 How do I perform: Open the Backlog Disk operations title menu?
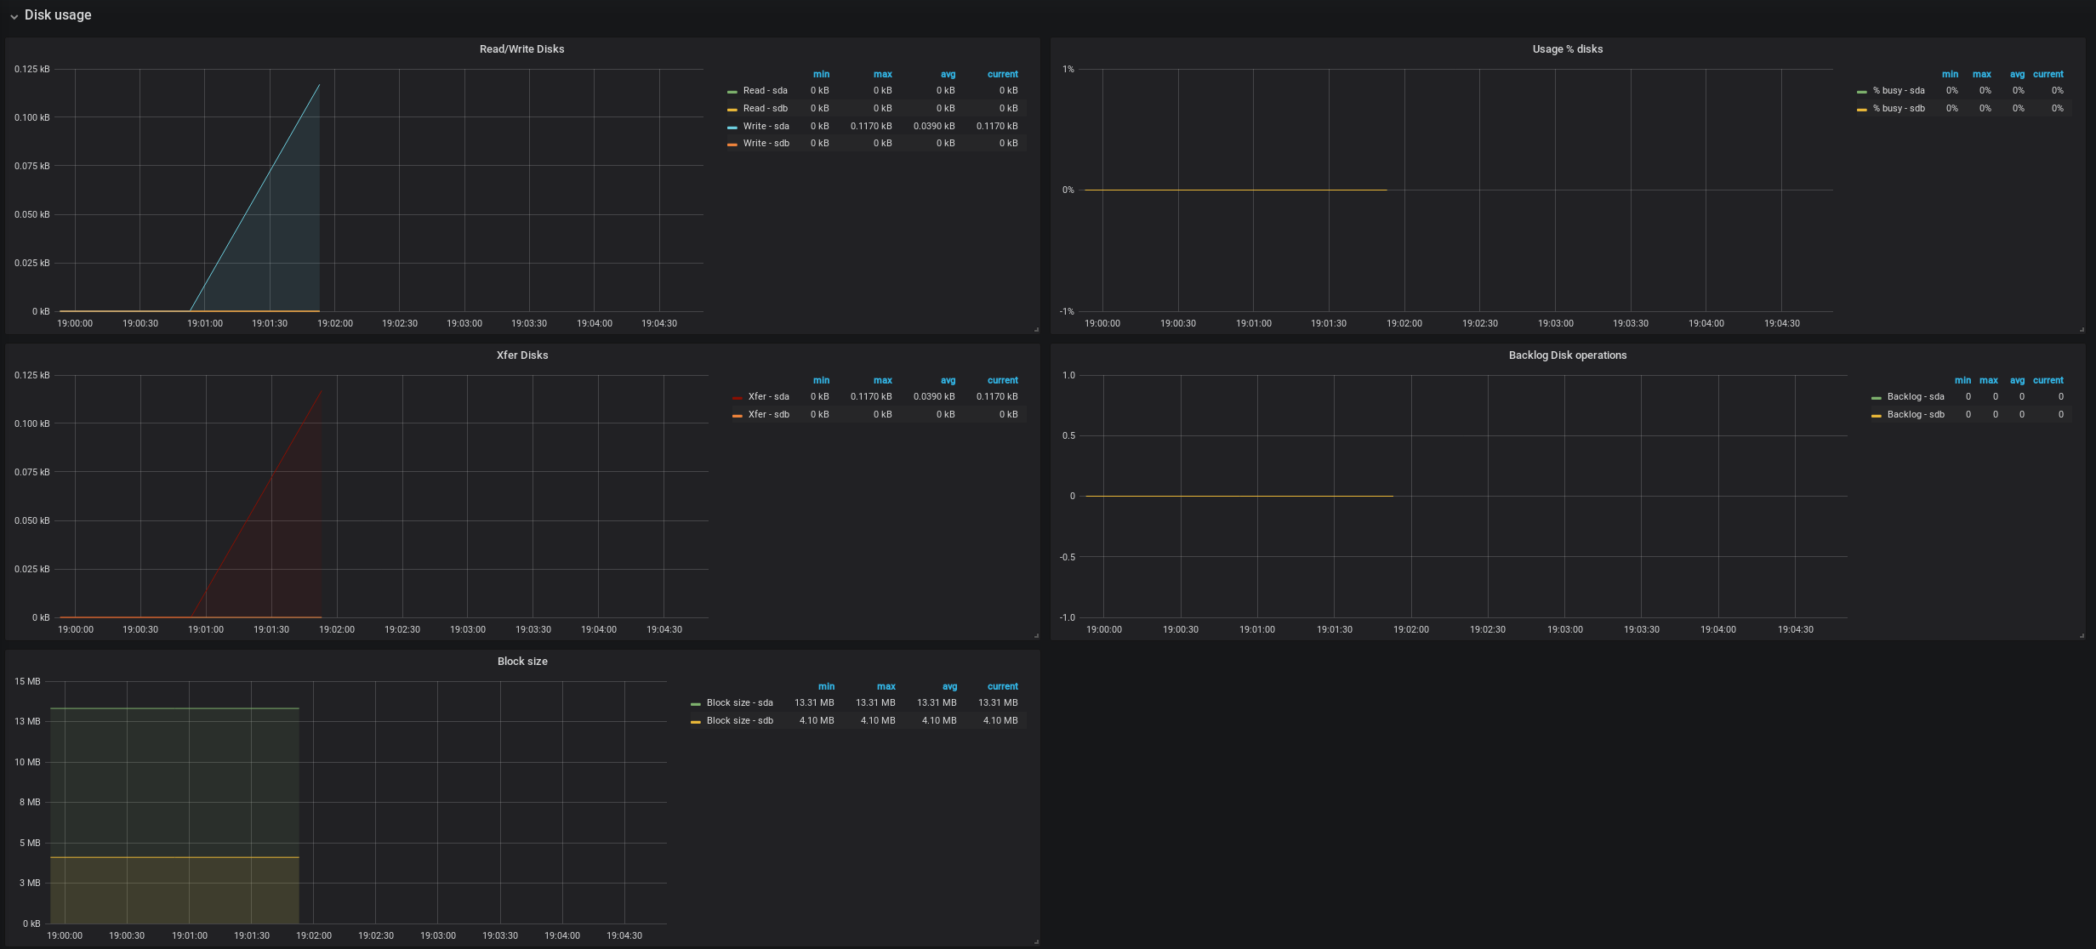tap(1567, 355)
